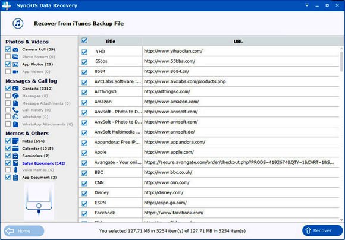Screen dimensions: 345x240
Task: Select the Disney bookmark title
Action: [x=102, y=192]
